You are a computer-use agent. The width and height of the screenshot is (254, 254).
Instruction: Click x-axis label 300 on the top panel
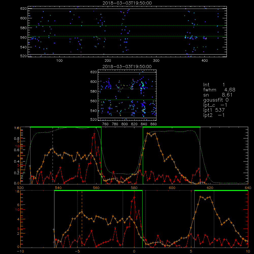pos(156,61)
